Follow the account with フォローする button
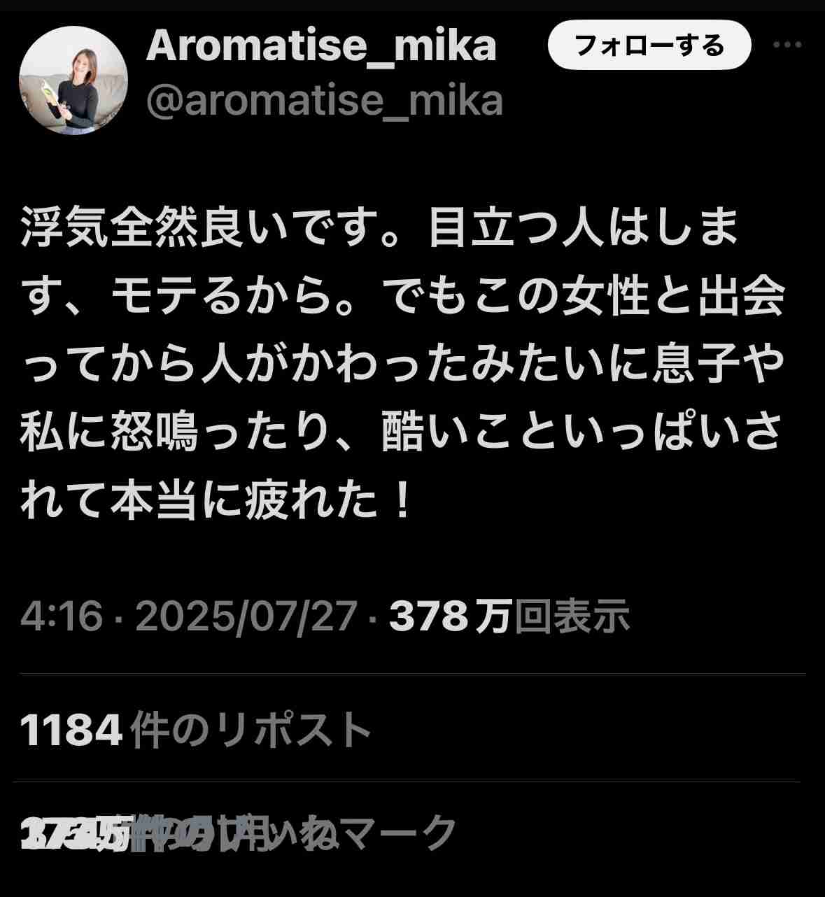The width and height of the screenshot is (825, 897). click(x=649, y=45)
